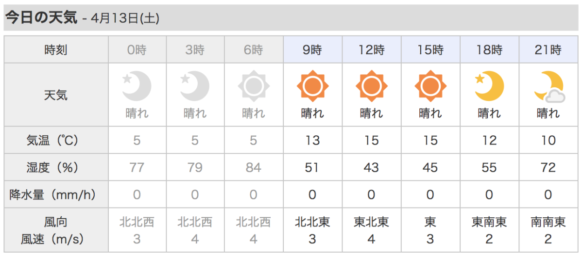Click the 今日の天気 heading

(x=41, y=18)
